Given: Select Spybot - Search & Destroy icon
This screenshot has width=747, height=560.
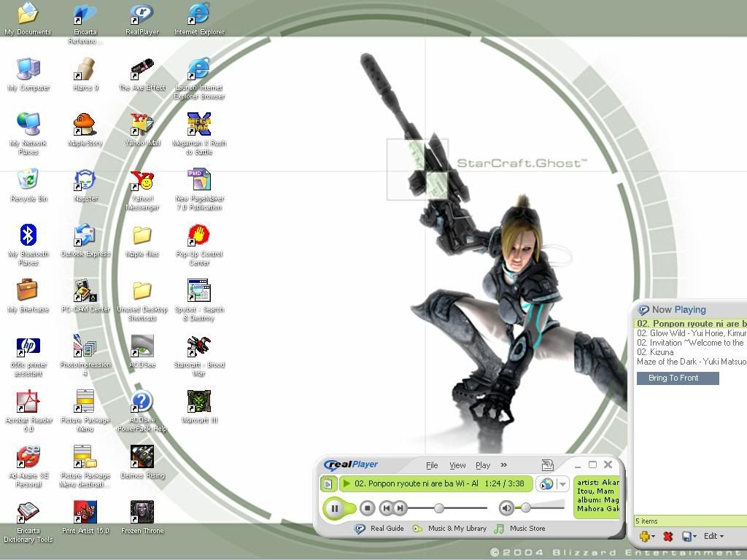Looking at the screenshot, I should tap(199, 300).
